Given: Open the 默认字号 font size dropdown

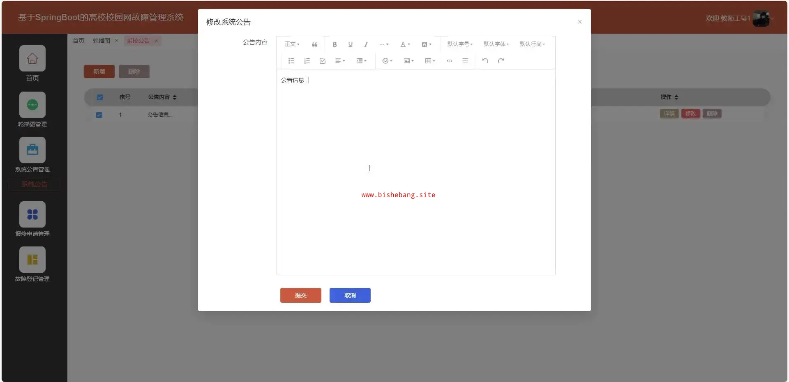Looking at the screenshot, I should 460,44.
